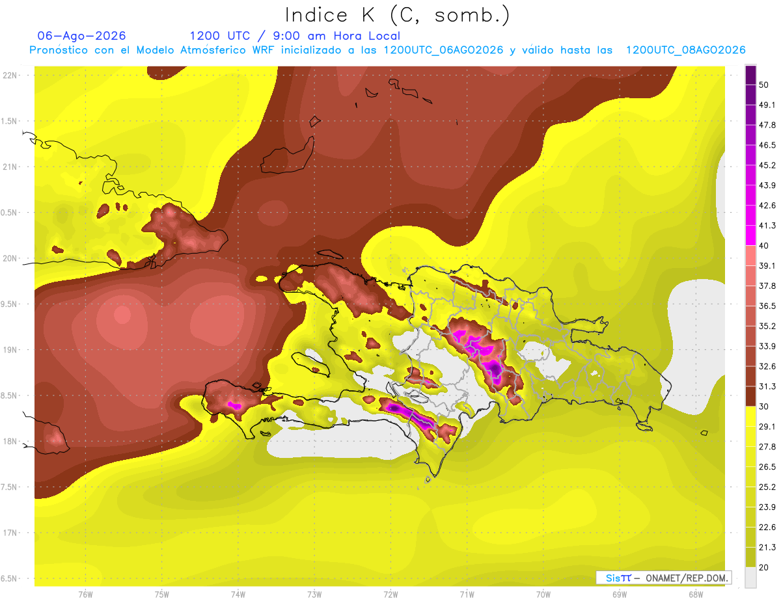The width and height of the screenshot is (781, 603).
Task: Click the legend value '37.8'
Action: [x=767, y=286]
